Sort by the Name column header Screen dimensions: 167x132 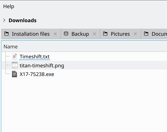tap(11, 47)
